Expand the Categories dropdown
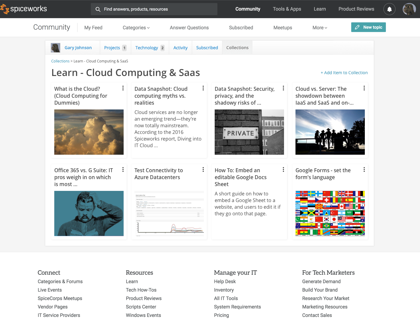 (136, 27)
